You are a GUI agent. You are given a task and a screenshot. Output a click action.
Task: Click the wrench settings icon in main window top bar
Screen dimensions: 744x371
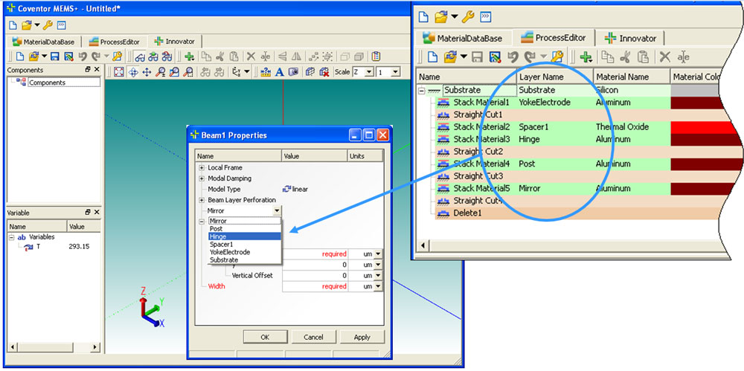(48, 25)
